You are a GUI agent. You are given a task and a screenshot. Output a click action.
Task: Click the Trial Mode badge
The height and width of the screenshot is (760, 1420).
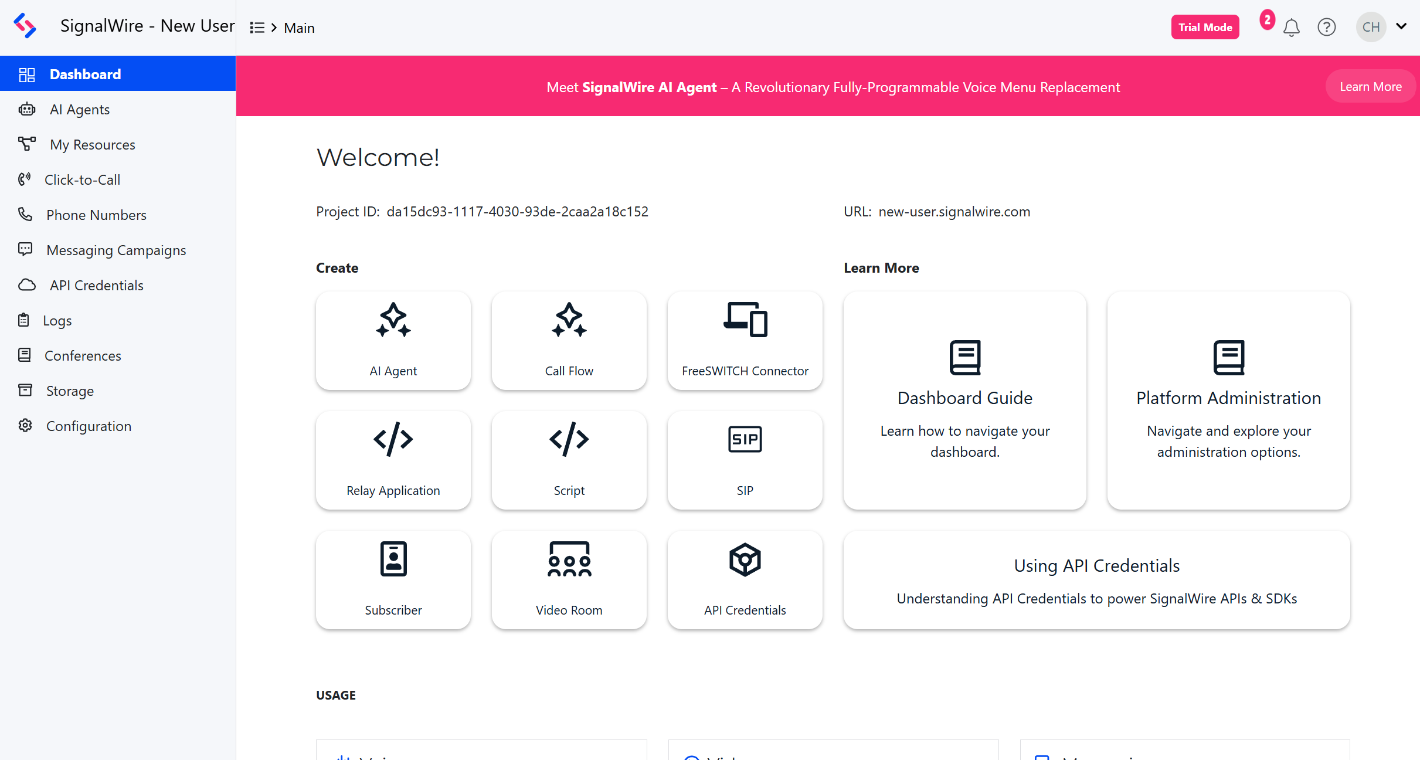pyautogui.click(x=1205, y=27)
